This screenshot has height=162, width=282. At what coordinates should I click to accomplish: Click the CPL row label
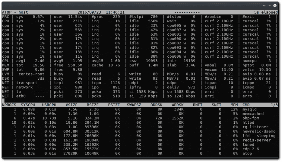point(6,61)
